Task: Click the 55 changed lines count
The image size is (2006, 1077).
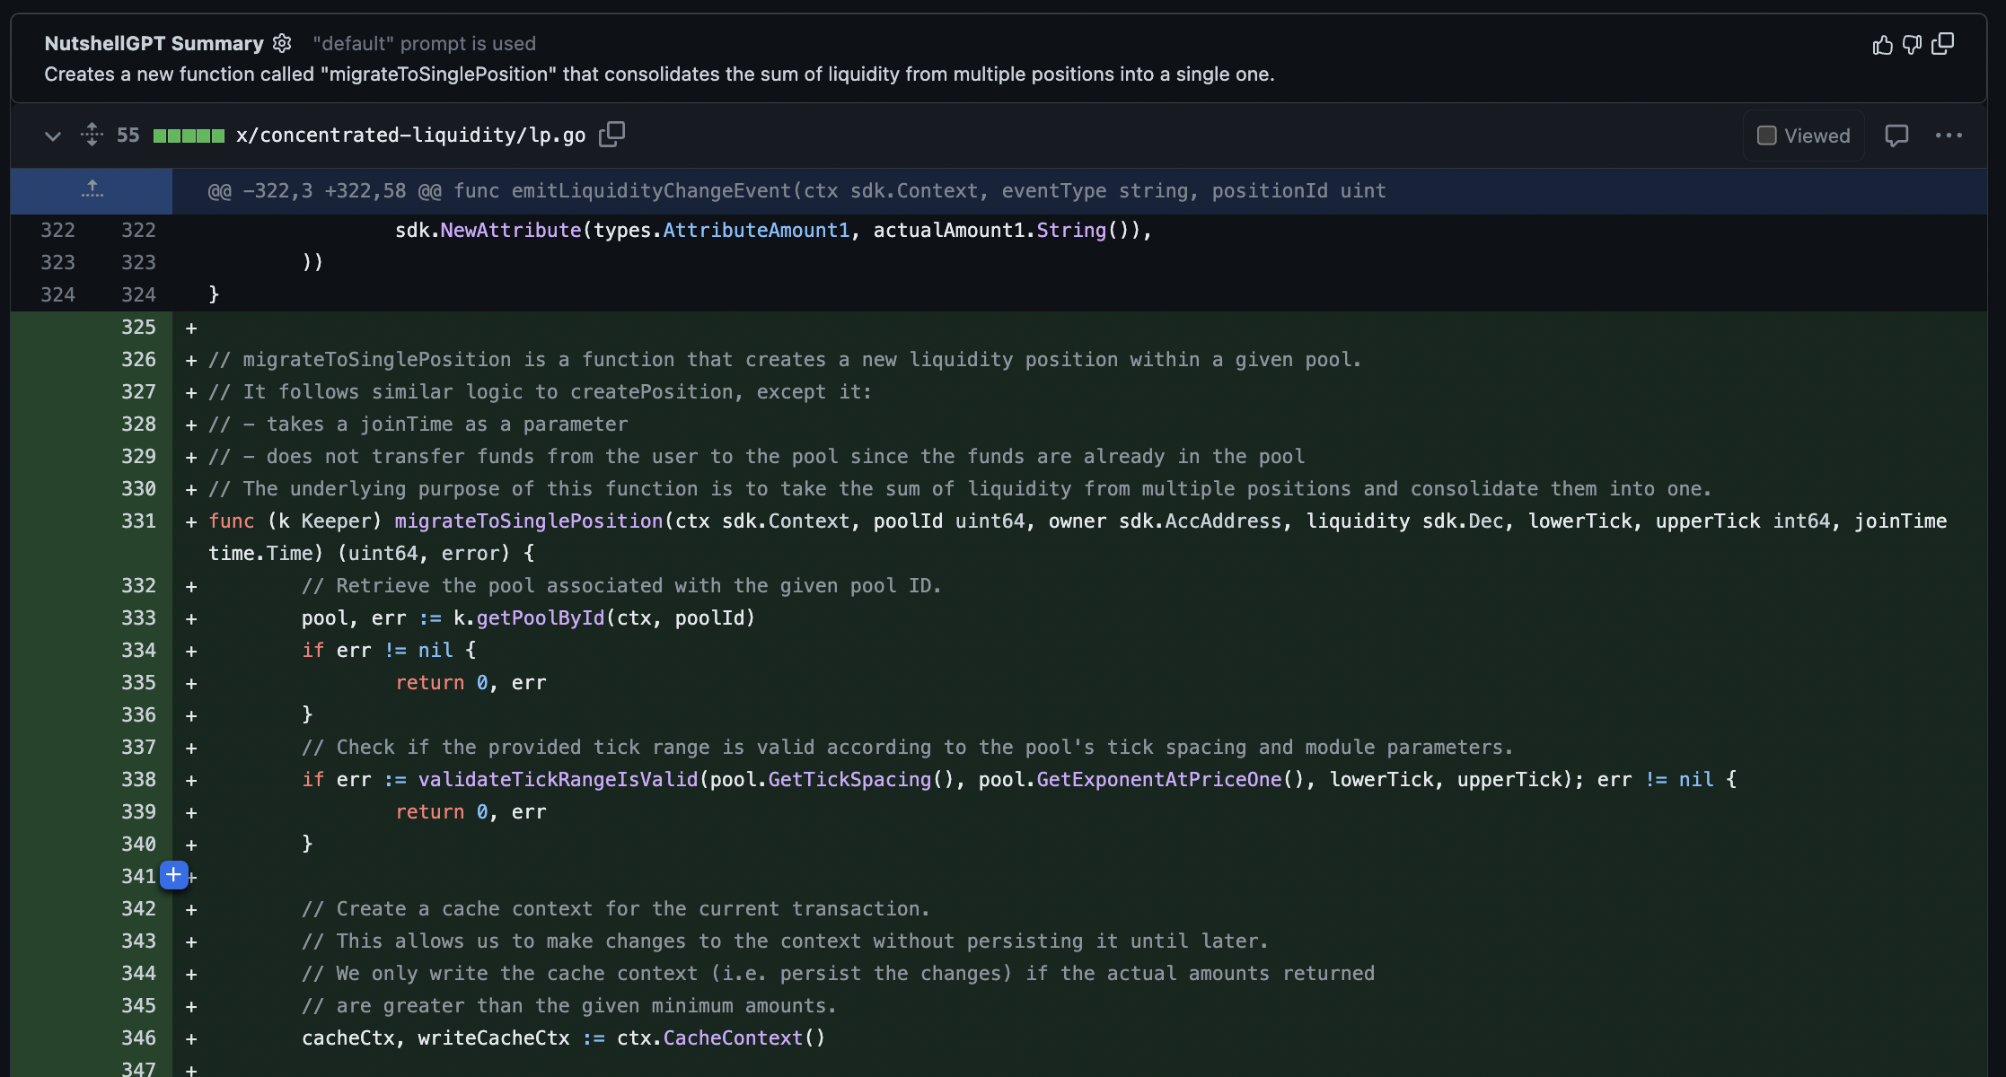Action: tap(128, 136)
